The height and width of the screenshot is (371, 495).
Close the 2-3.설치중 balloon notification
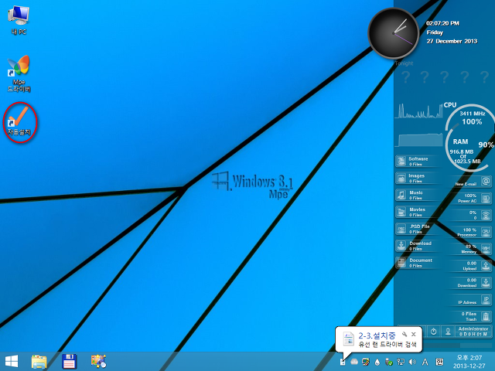point(414,335)
